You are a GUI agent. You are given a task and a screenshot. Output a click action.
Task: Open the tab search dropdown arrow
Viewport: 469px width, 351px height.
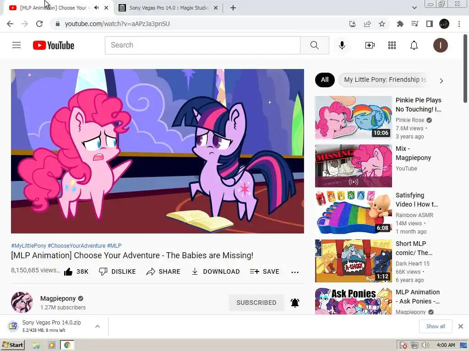(x=414, y=8)
